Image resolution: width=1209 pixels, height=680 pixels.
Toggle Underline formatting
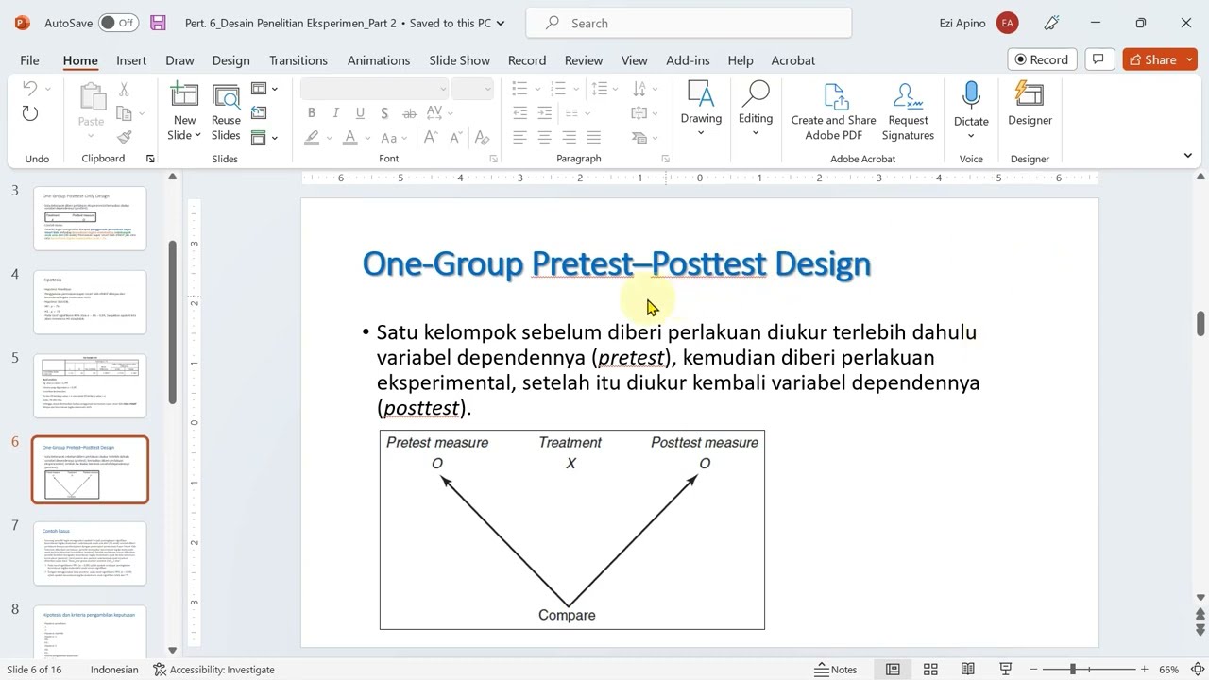pos(360,113)
